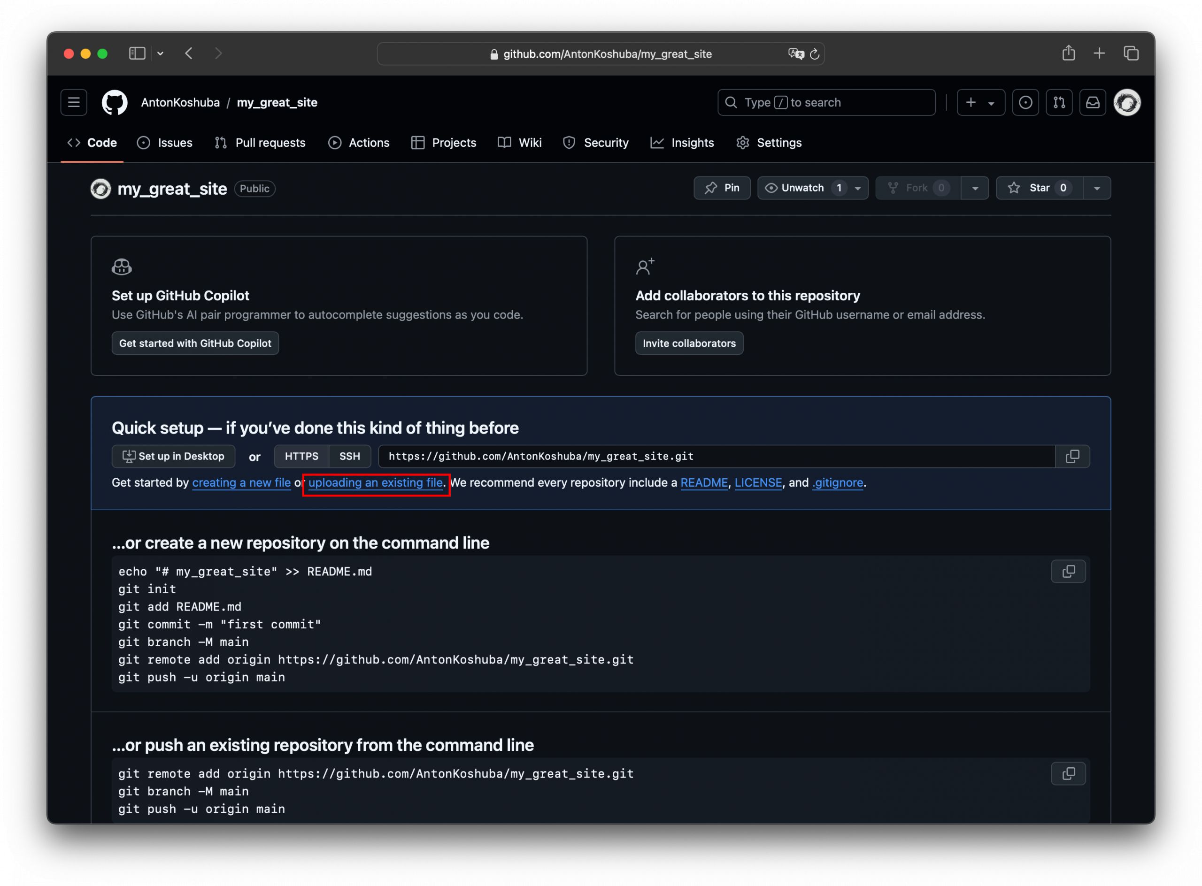This screenshot has height=886, width=1202.
Task: Switch to the Code tab
Action: [92, 143]
